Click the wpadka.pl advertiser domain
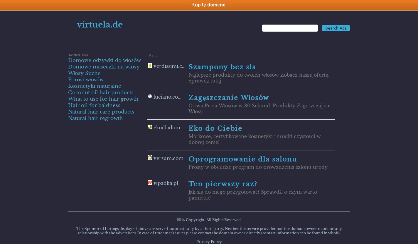The width and height of the screenshot is (418, 244). tap(166, 183)
